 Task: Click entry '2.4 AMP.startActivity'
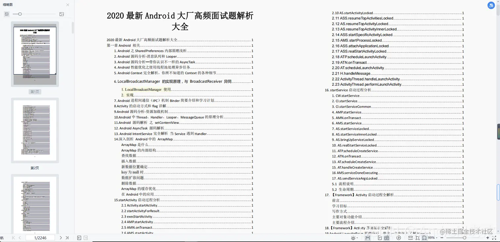tap(137, 222)
